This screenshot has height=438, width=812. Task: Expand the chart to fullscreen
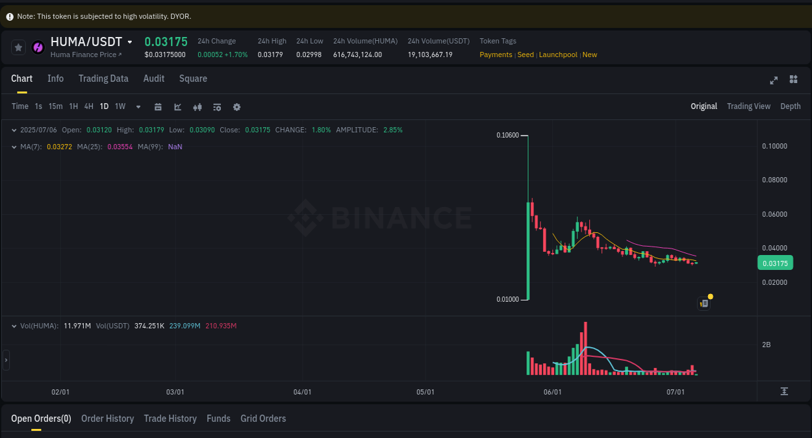pos(774,79)
